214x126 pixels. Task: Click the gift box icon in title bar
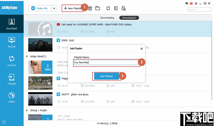click(x=191, y=3)
